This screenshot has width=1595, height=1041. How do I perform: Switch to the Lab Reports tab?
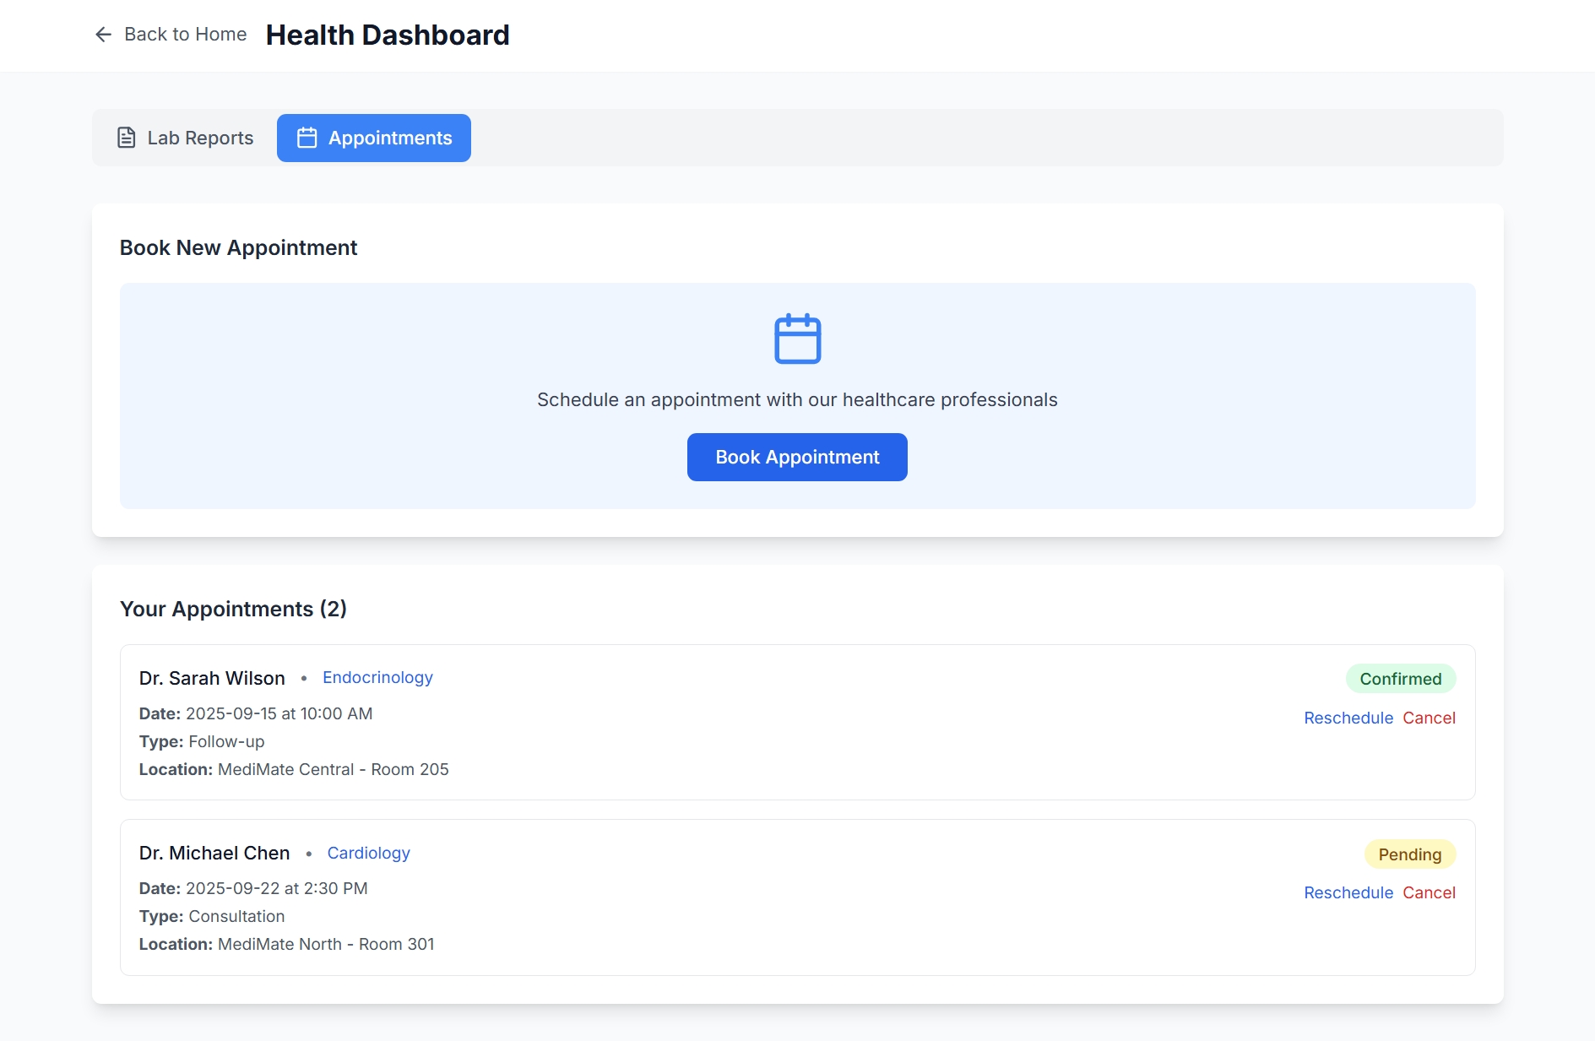point(185,138)
